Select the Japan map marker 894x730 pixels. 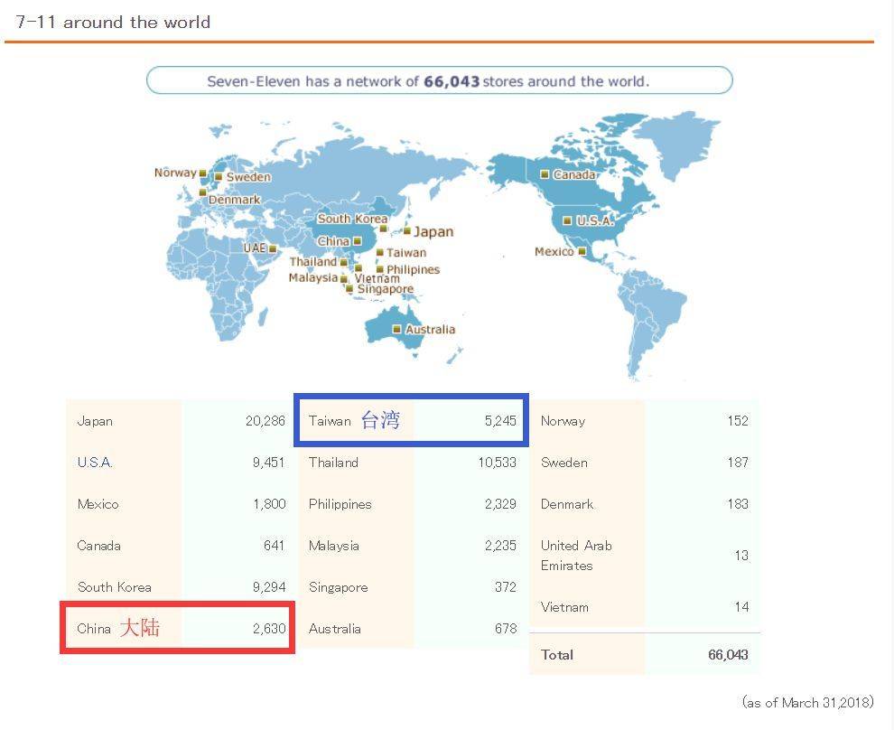click(x=407, y=231)
